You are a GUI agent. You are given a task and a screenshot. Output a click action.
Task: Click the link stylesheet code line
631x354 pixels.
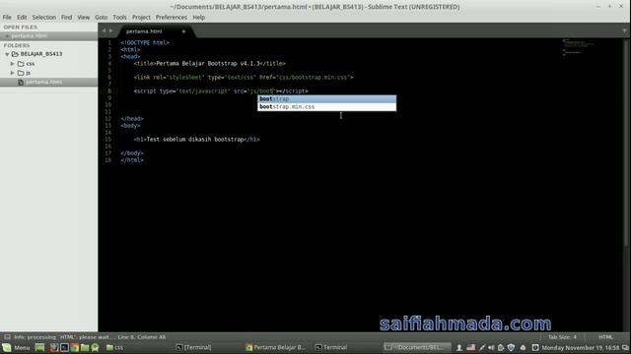click(244, 77)
